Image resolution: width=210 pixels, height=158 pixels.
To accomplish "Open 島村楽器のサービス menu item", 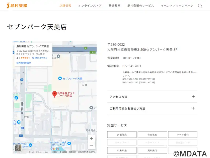I will [x=141, y=6].
